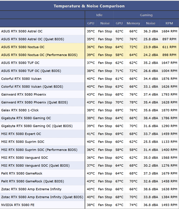
Task: Select the highlighted ASUS RTX 5080 Noctua OC row
Action: [89, 47]
